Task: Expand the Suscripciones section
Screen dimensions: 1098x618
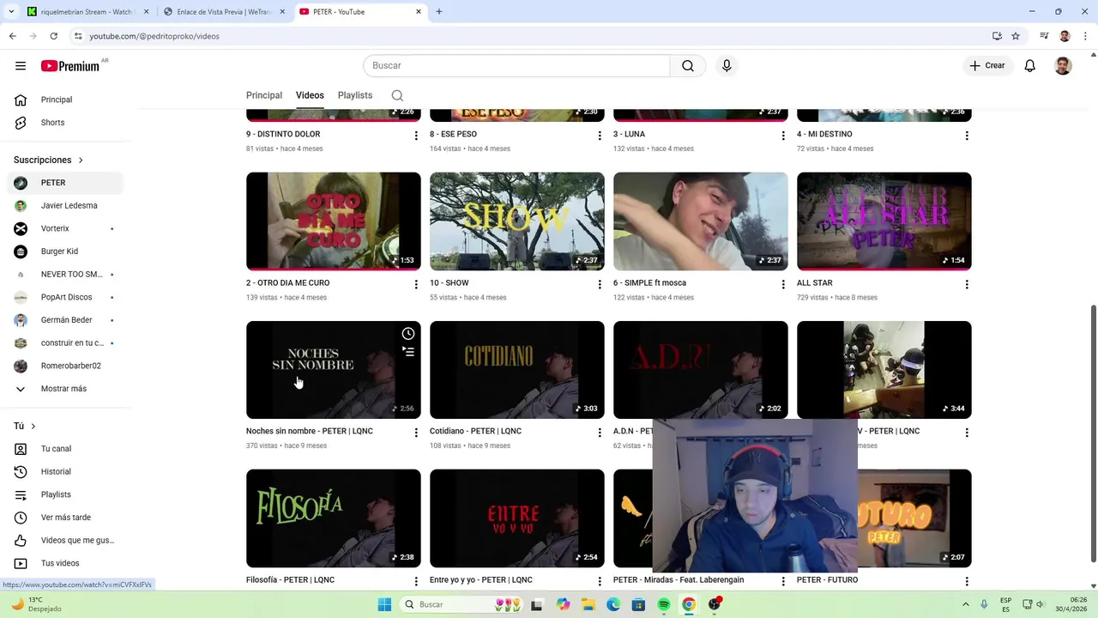Action: [x=49, y=160]
